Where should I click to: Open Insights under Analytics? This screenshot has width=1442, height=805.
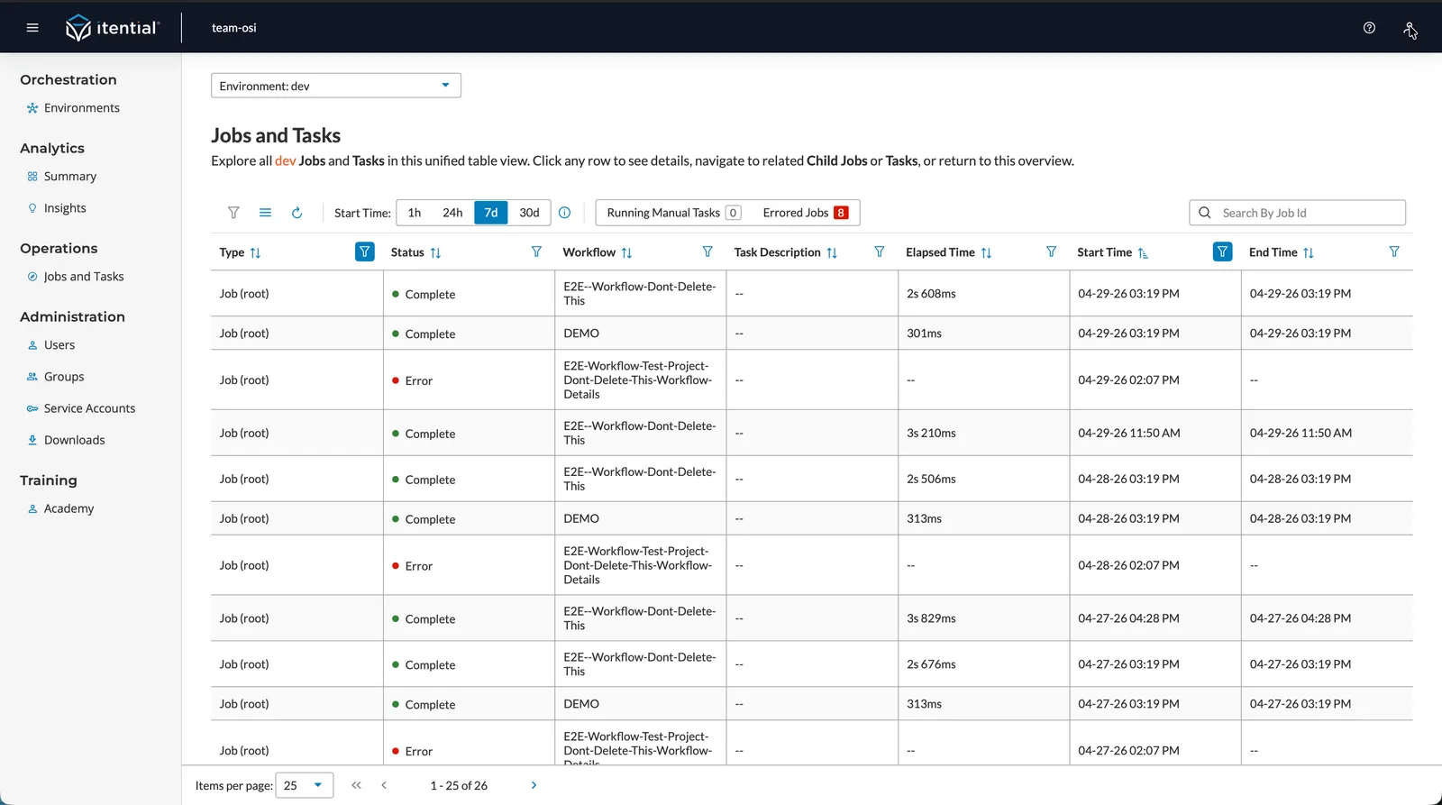65,208
